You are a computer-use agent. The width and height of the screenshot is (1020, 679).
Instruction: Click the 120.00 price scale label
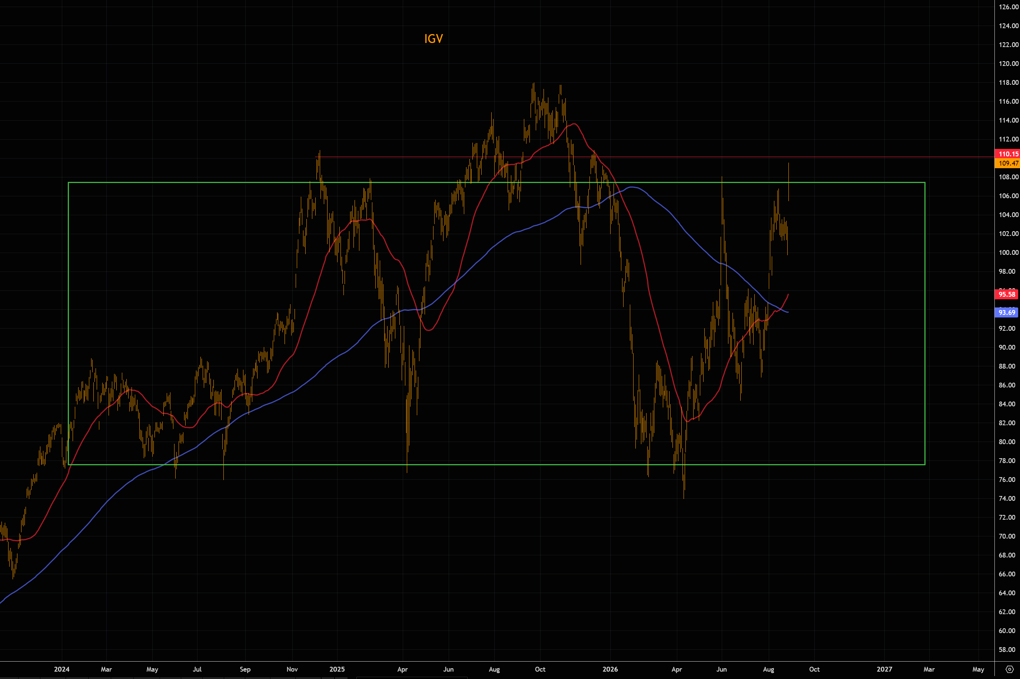pyautogui.click(x=1008, y=64)
